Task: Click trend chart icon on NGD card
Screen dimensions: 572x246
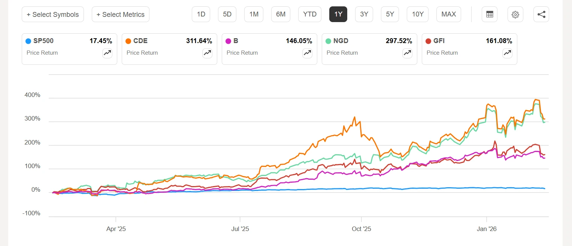Action: (x=408, y=53)
